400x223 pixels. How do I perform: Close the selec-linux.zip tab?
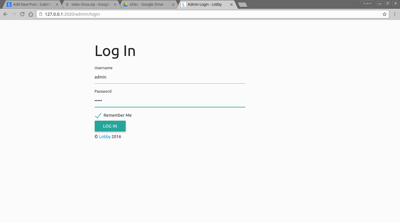(x=115, y=5)
